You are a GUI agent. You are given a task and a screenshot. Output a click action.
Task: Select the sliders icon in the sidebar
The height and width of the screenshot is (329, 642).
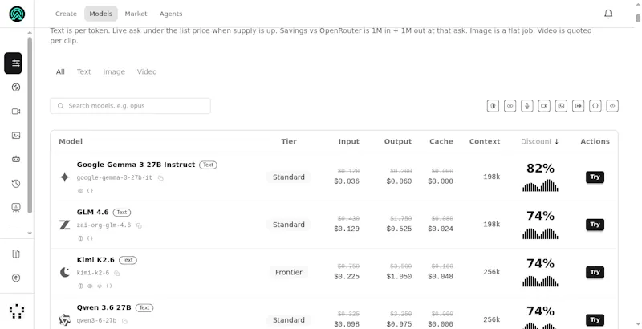(x=13, y=63)
